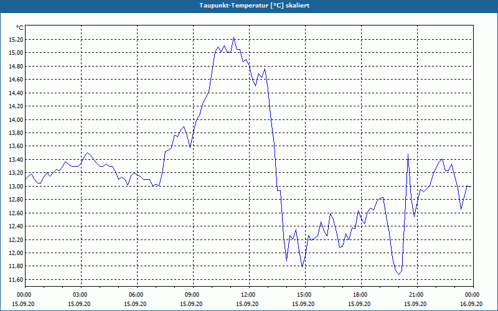Screen dimensions: 498x311
Task: Click the 12,40 temperature label
Action: click(16, 226)
